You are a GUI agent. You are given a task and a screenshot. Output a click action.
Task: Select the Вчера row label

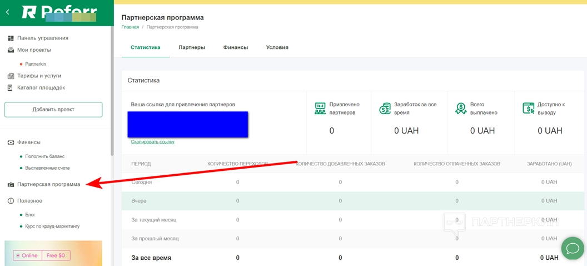pyautogui.click(x=139, y=201)
